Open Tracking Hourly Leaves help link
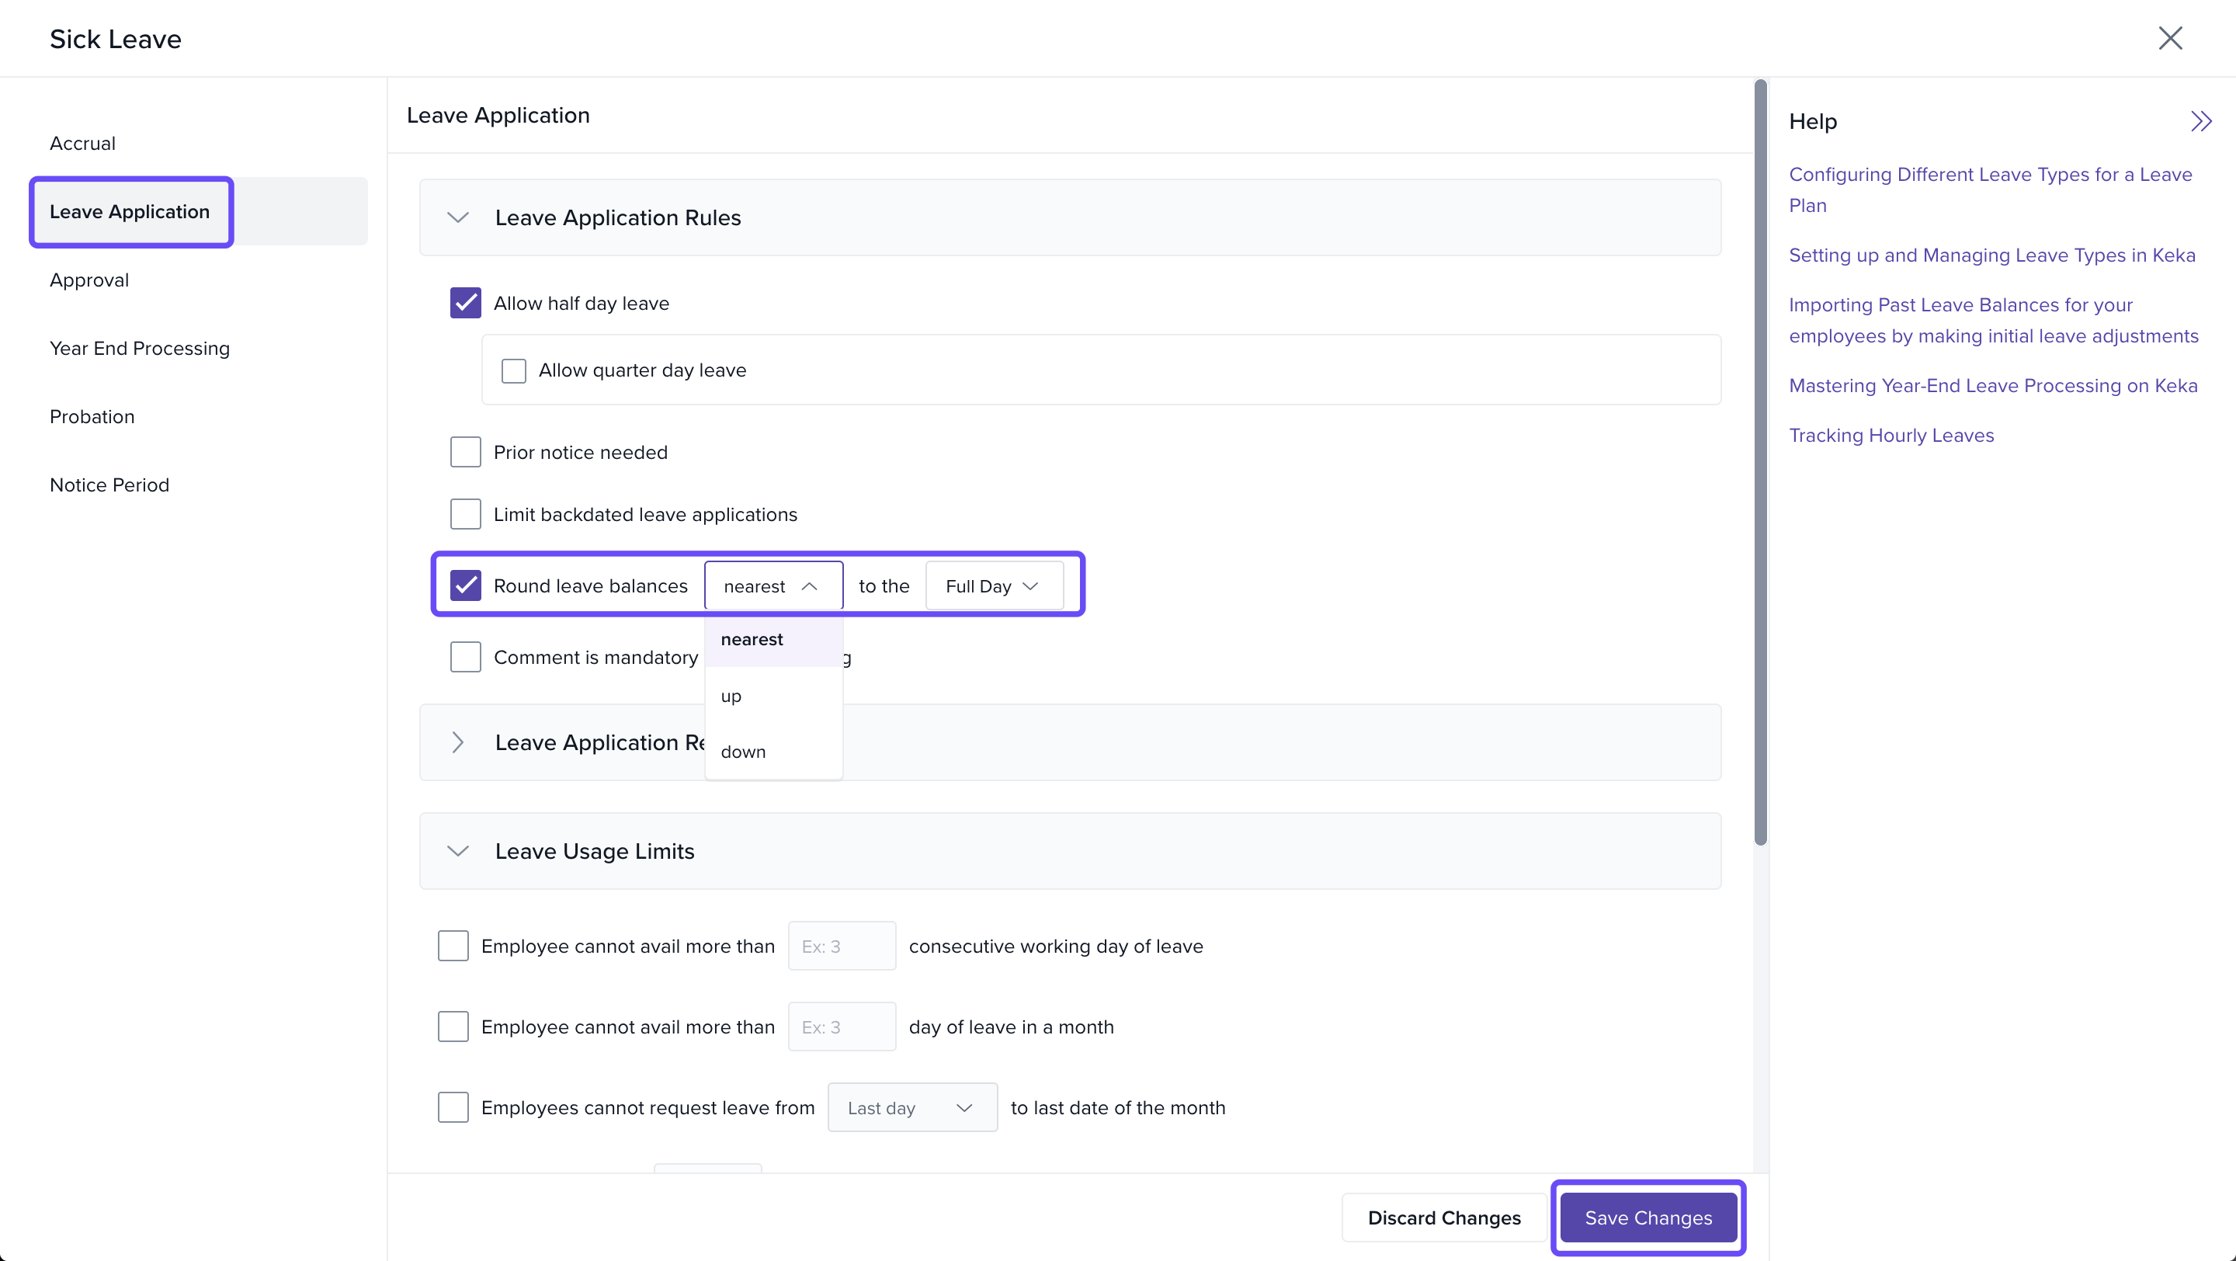The image size is (2236, 1261). [1891, 435]
